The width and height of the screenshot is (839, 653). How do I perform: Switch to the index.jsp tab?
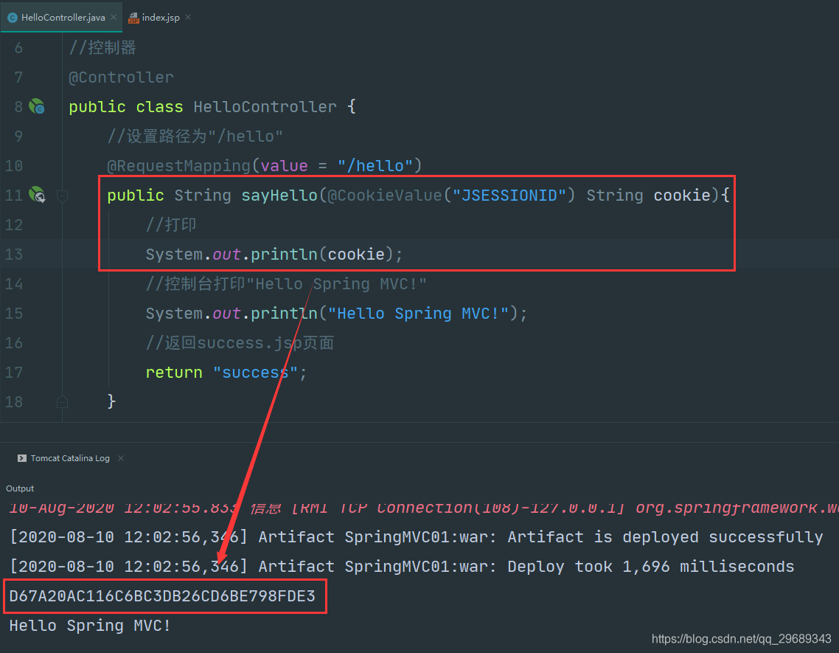click(x=160, y=17)
